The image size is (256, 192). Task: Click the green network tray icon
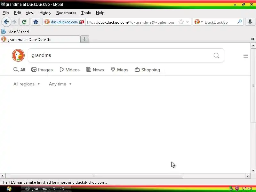(x=231, y=188)
